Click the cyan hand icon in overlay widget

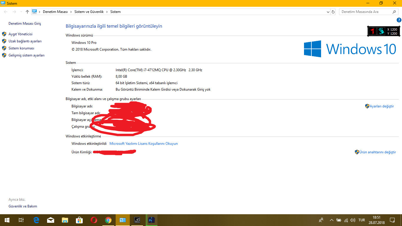[x=381, y=31]
